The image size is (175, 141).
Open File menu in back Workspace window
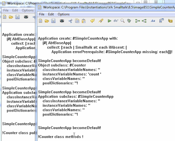point(6,10)
